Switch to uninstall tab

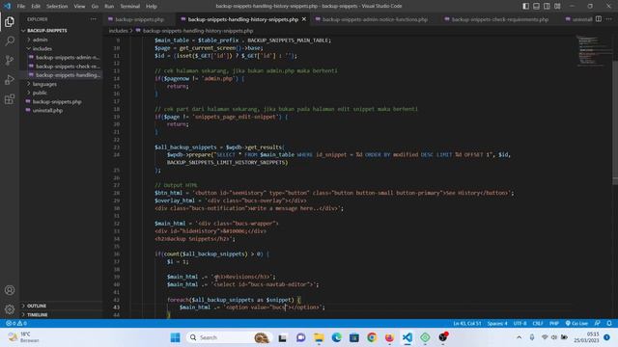click(578, 19)
